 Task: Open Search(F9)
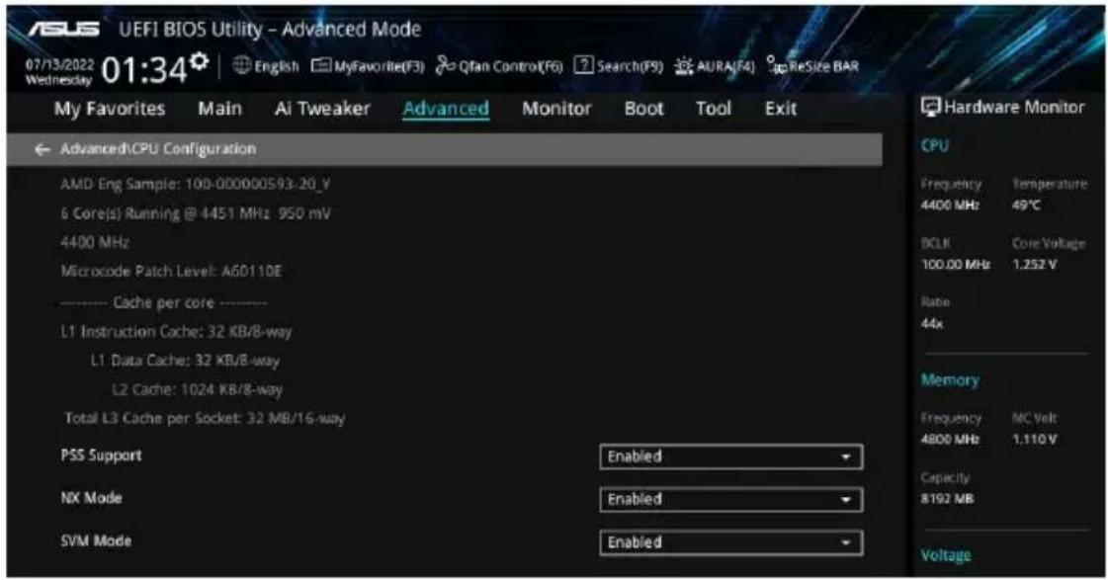[619, 66]
